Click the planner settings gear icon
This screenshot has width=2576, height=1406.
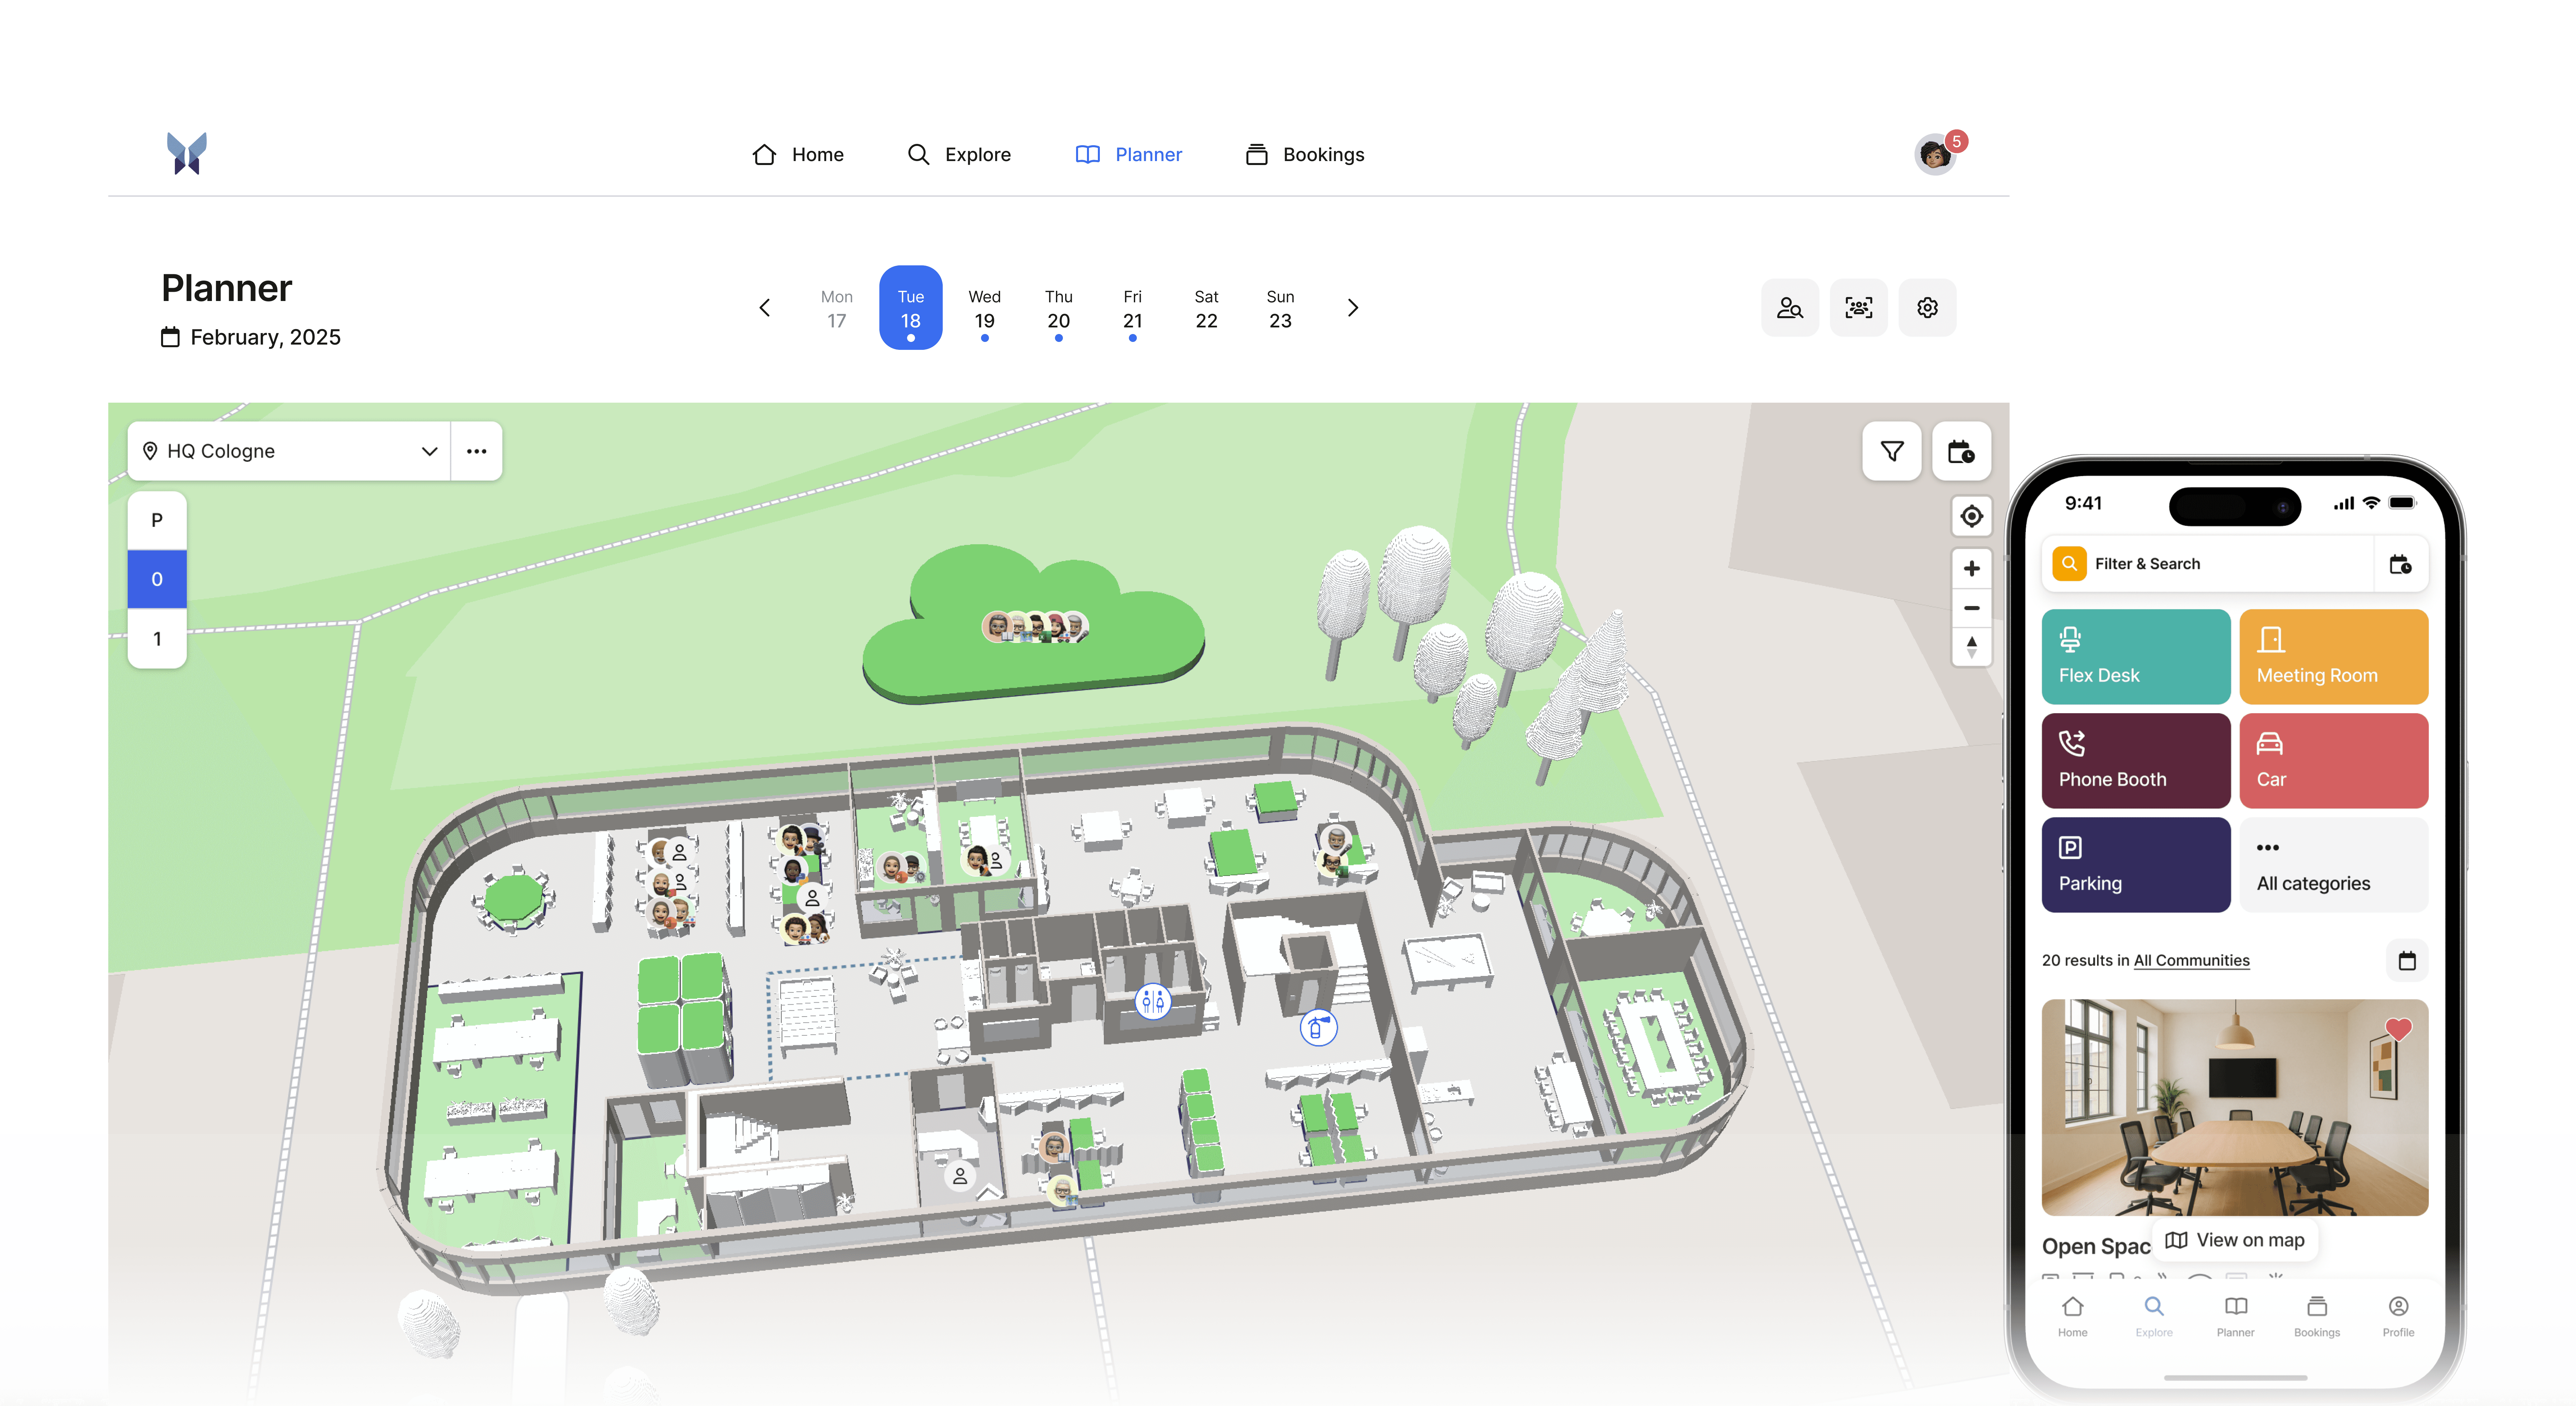point(1927,308)
